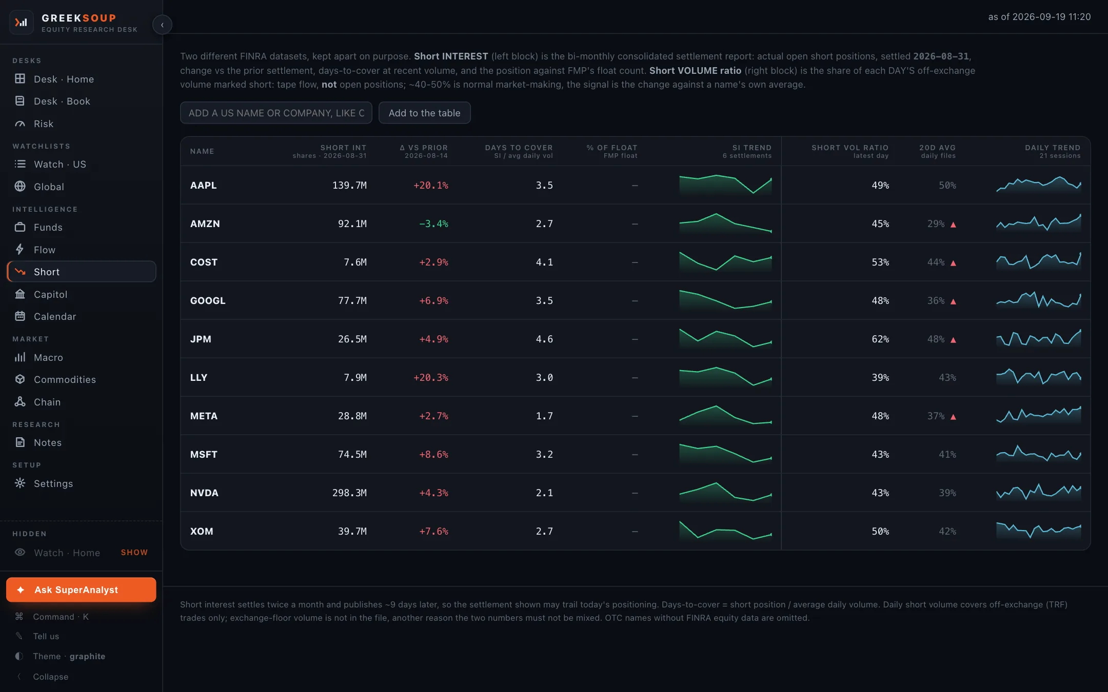Click the GreekSoup logo icon
Viewport: 1108px width, 692px height.
pos(21,22)
